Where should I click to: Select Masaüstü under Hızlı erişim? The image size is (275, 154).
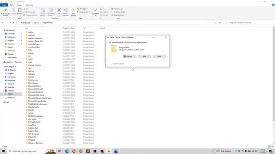(x=11, y=33)
